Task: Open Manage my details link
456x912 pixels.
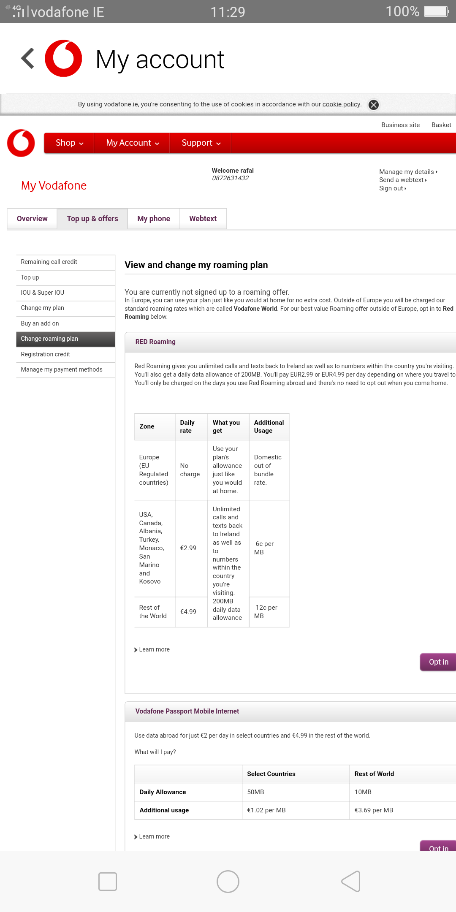Action: click(x=407, y=172)
